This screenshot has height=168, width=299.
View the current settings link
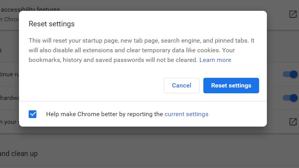pyautogui.click(x=186, y=114)
